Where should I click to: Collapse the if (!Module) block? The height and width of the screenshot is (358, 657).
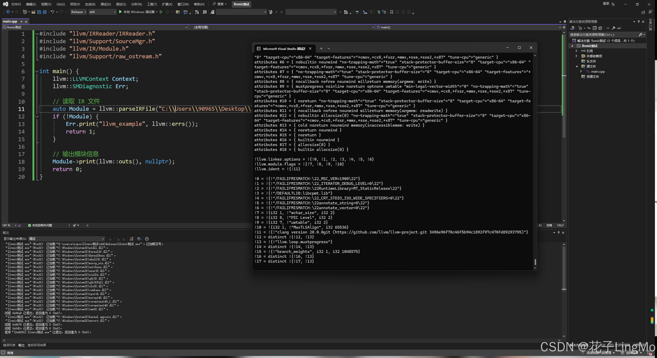coord(37,117)
